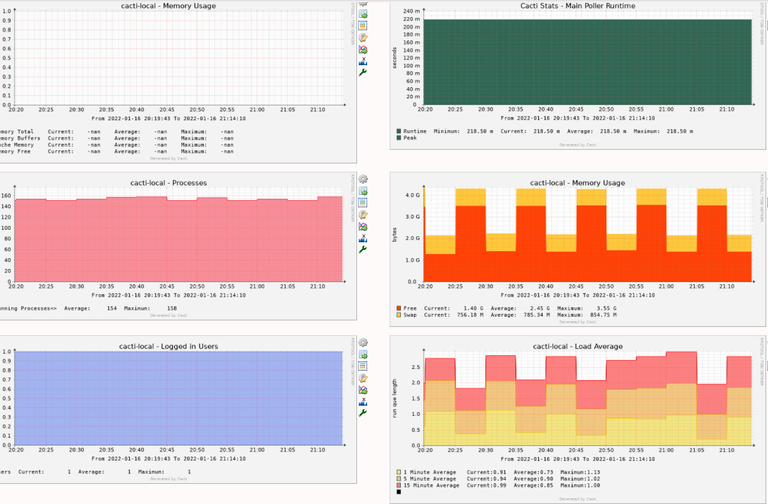Click the 'cacti-local - Load Average' title
This screenshot has height=504, width=768.
click(x=577, y=346)
